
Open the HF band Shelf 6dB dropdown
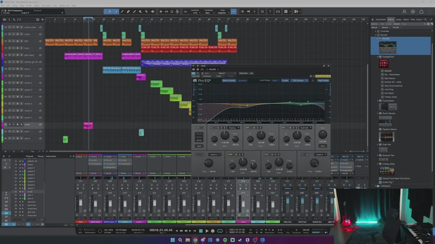click(x=306, y=128)
